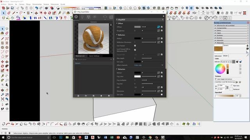Screen dimensions: 250x140
Task: Toggle the Diffuse texture enable checkbox
Action: click(x=162, y=27)
